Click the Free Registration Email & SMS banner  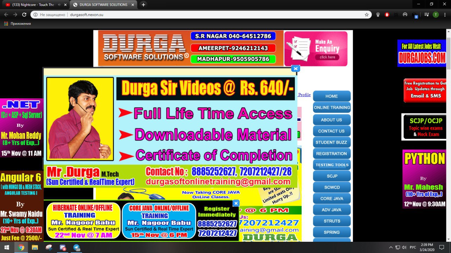point(425,90)
